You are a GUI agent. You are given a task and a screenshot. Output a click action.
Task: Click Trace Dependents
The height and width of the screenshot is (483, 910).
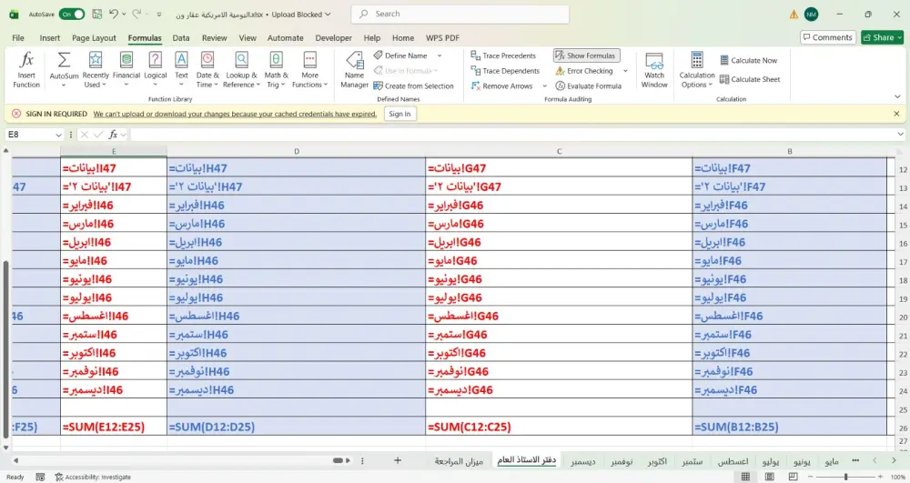pos(505,71)
